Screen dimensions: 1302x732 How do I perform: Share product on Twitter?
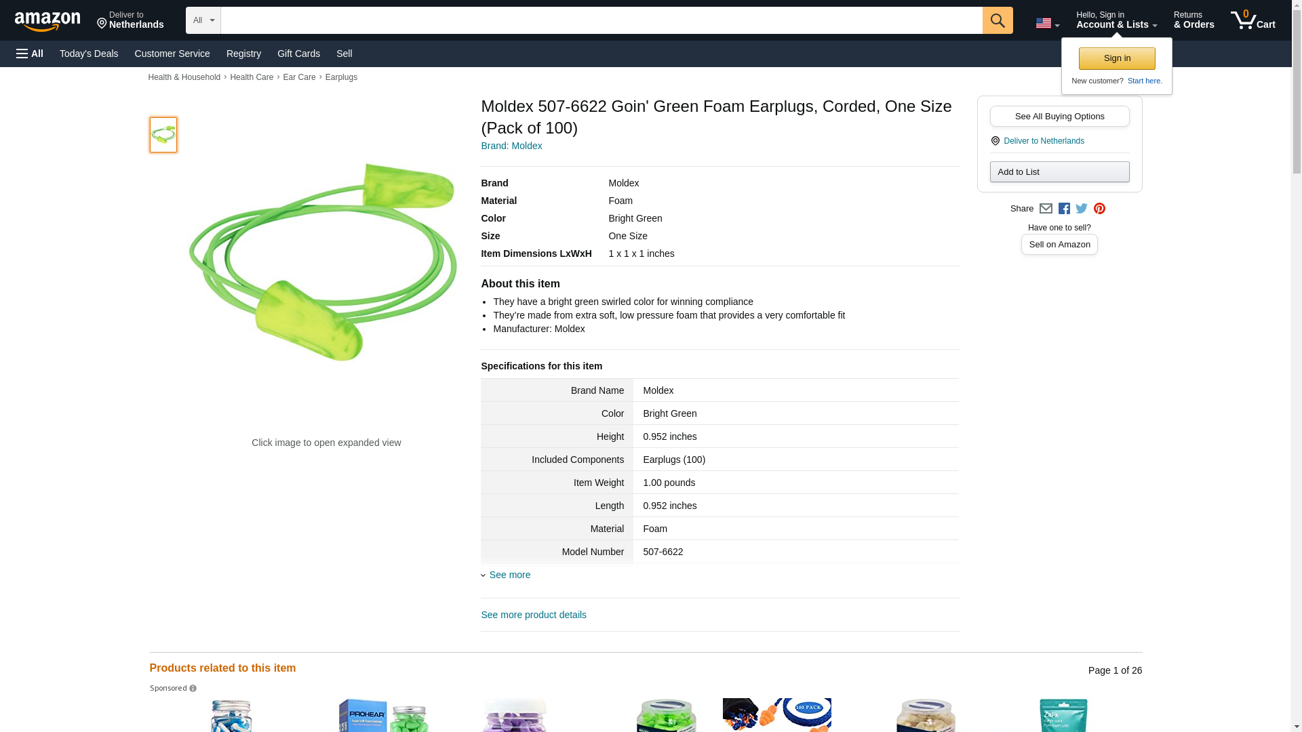1082,209
